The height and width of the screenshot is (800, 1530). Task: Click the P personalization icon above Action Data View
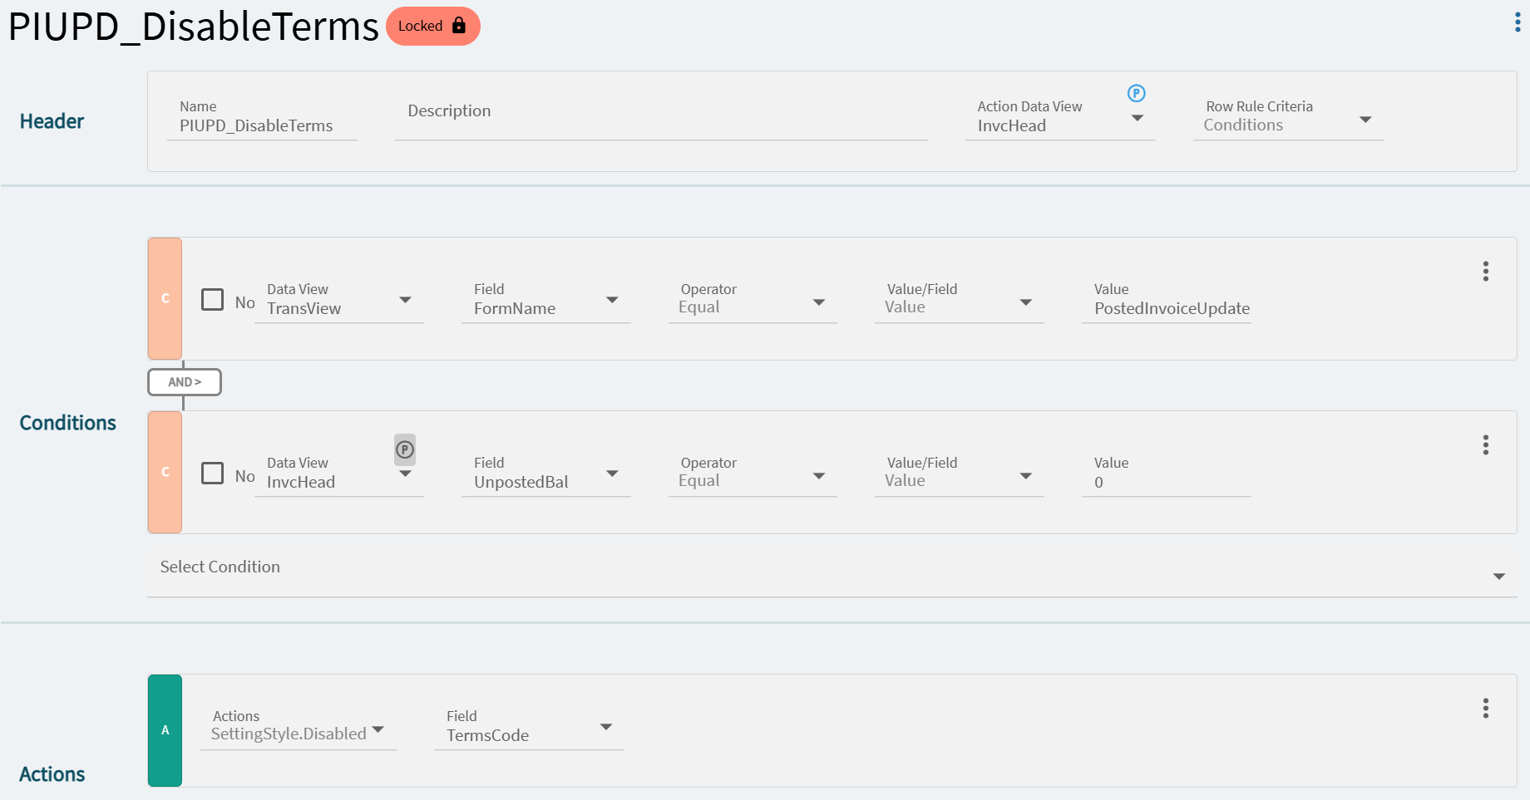point(1137,93)
